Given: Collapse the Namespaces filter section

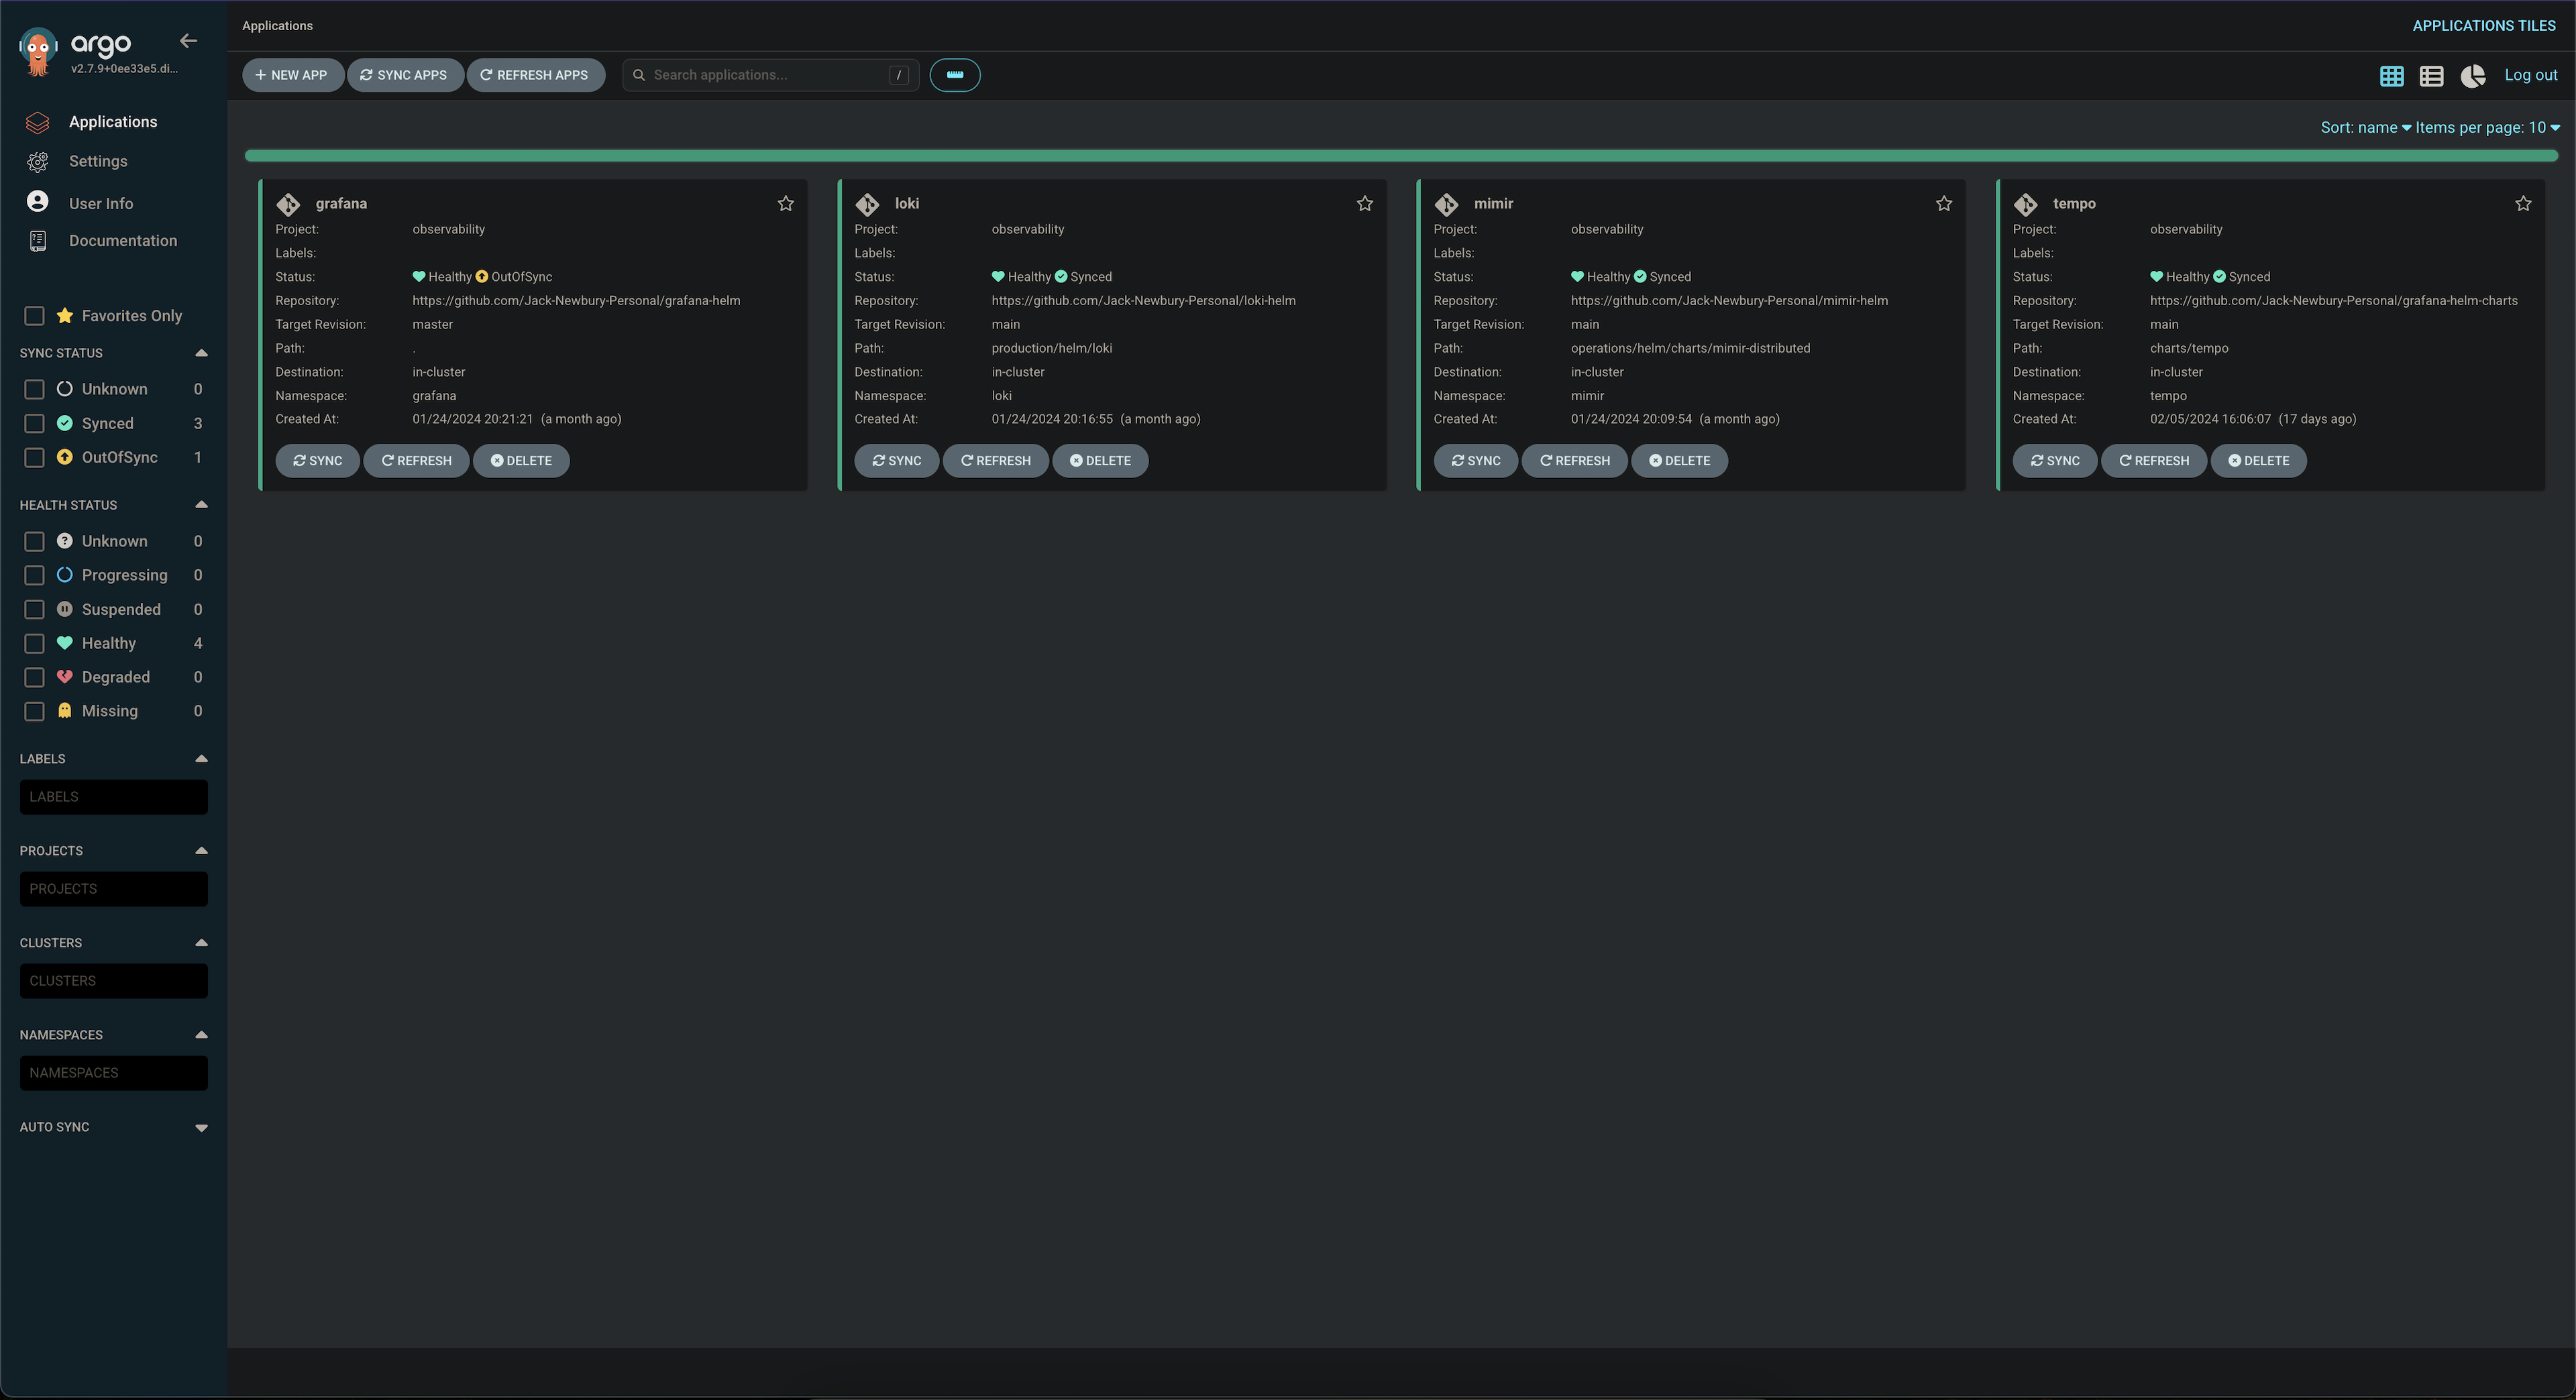Looking at the screenshot, I should (201, 1035).
